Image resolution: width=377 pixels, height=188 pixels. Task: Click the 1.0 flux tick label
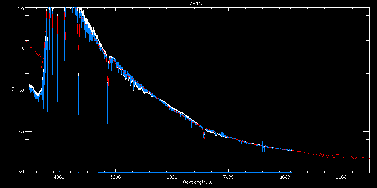pyautogui.click(x=20, y=90)
